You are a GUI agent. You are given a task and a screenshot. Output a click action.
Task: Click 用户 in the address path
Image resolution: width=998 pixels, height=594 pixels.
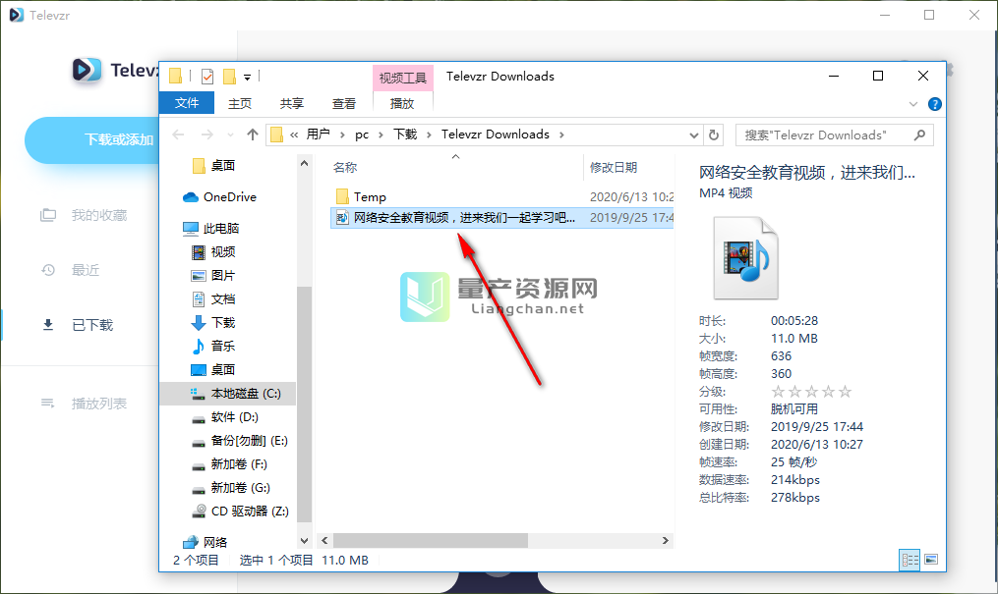[x=319, y=135]
